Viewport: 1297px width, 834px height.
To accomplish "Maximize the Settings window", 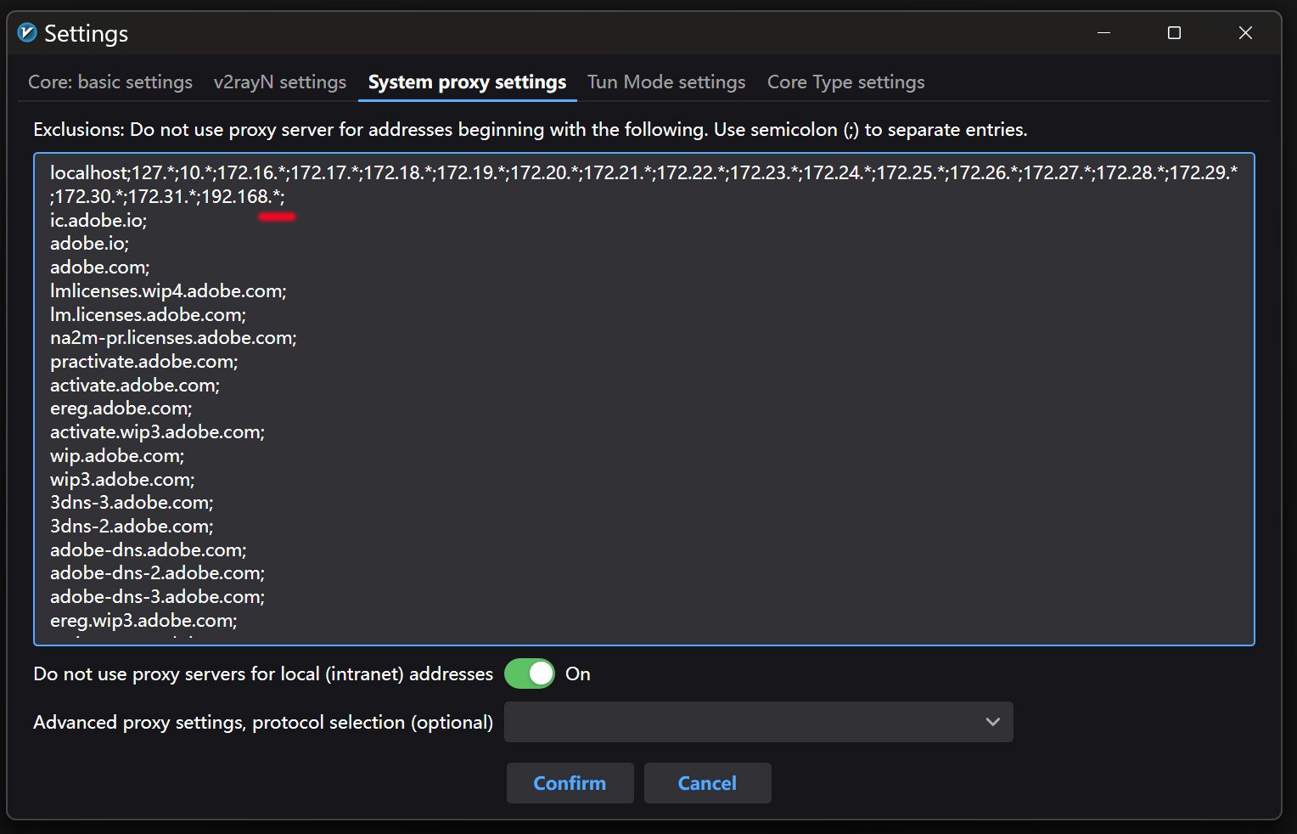I will (1174, 33).
